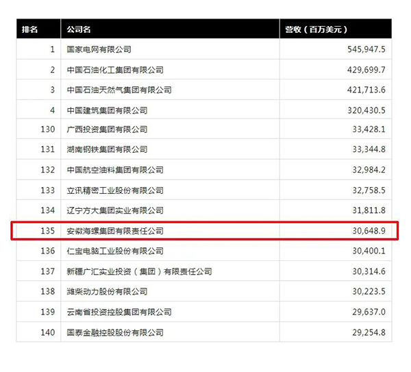Click 仁宝电脑工业股份有限公司 in the table

(115, 251)
